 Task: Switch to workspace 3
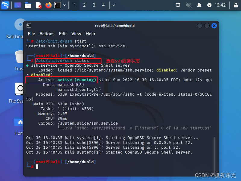click(94, 5)
